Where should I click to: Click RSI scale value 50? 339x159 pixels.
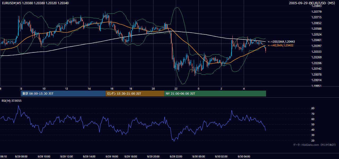point(313,124)
